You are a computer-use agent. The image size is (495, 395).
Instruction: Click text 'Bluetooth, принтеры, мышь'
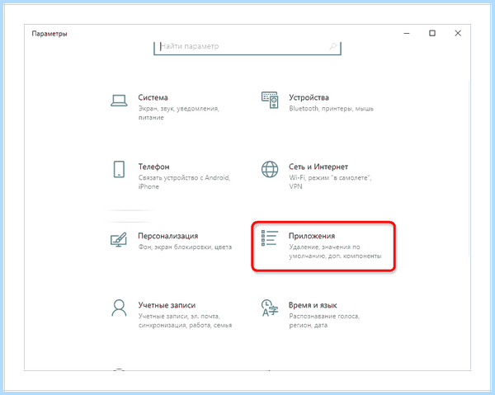(x=331, y=109)
